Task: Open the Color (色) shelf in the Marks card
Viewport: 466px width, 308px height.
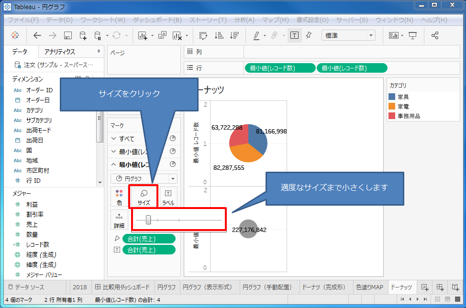Action: pyautogui.click(x=119, y=196)
